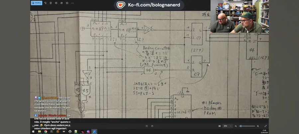The width and height of the screenshot is (299, 134).
Task: Click the Modifica edit button
Action: pos(37,3)
